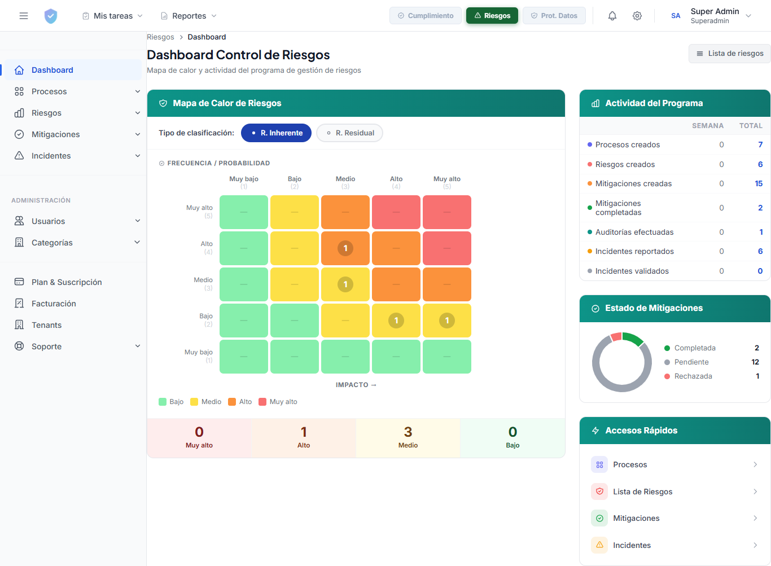Select the R. Inherente classification option
This screenshot has width=771, height=566.
click(276, 133)
